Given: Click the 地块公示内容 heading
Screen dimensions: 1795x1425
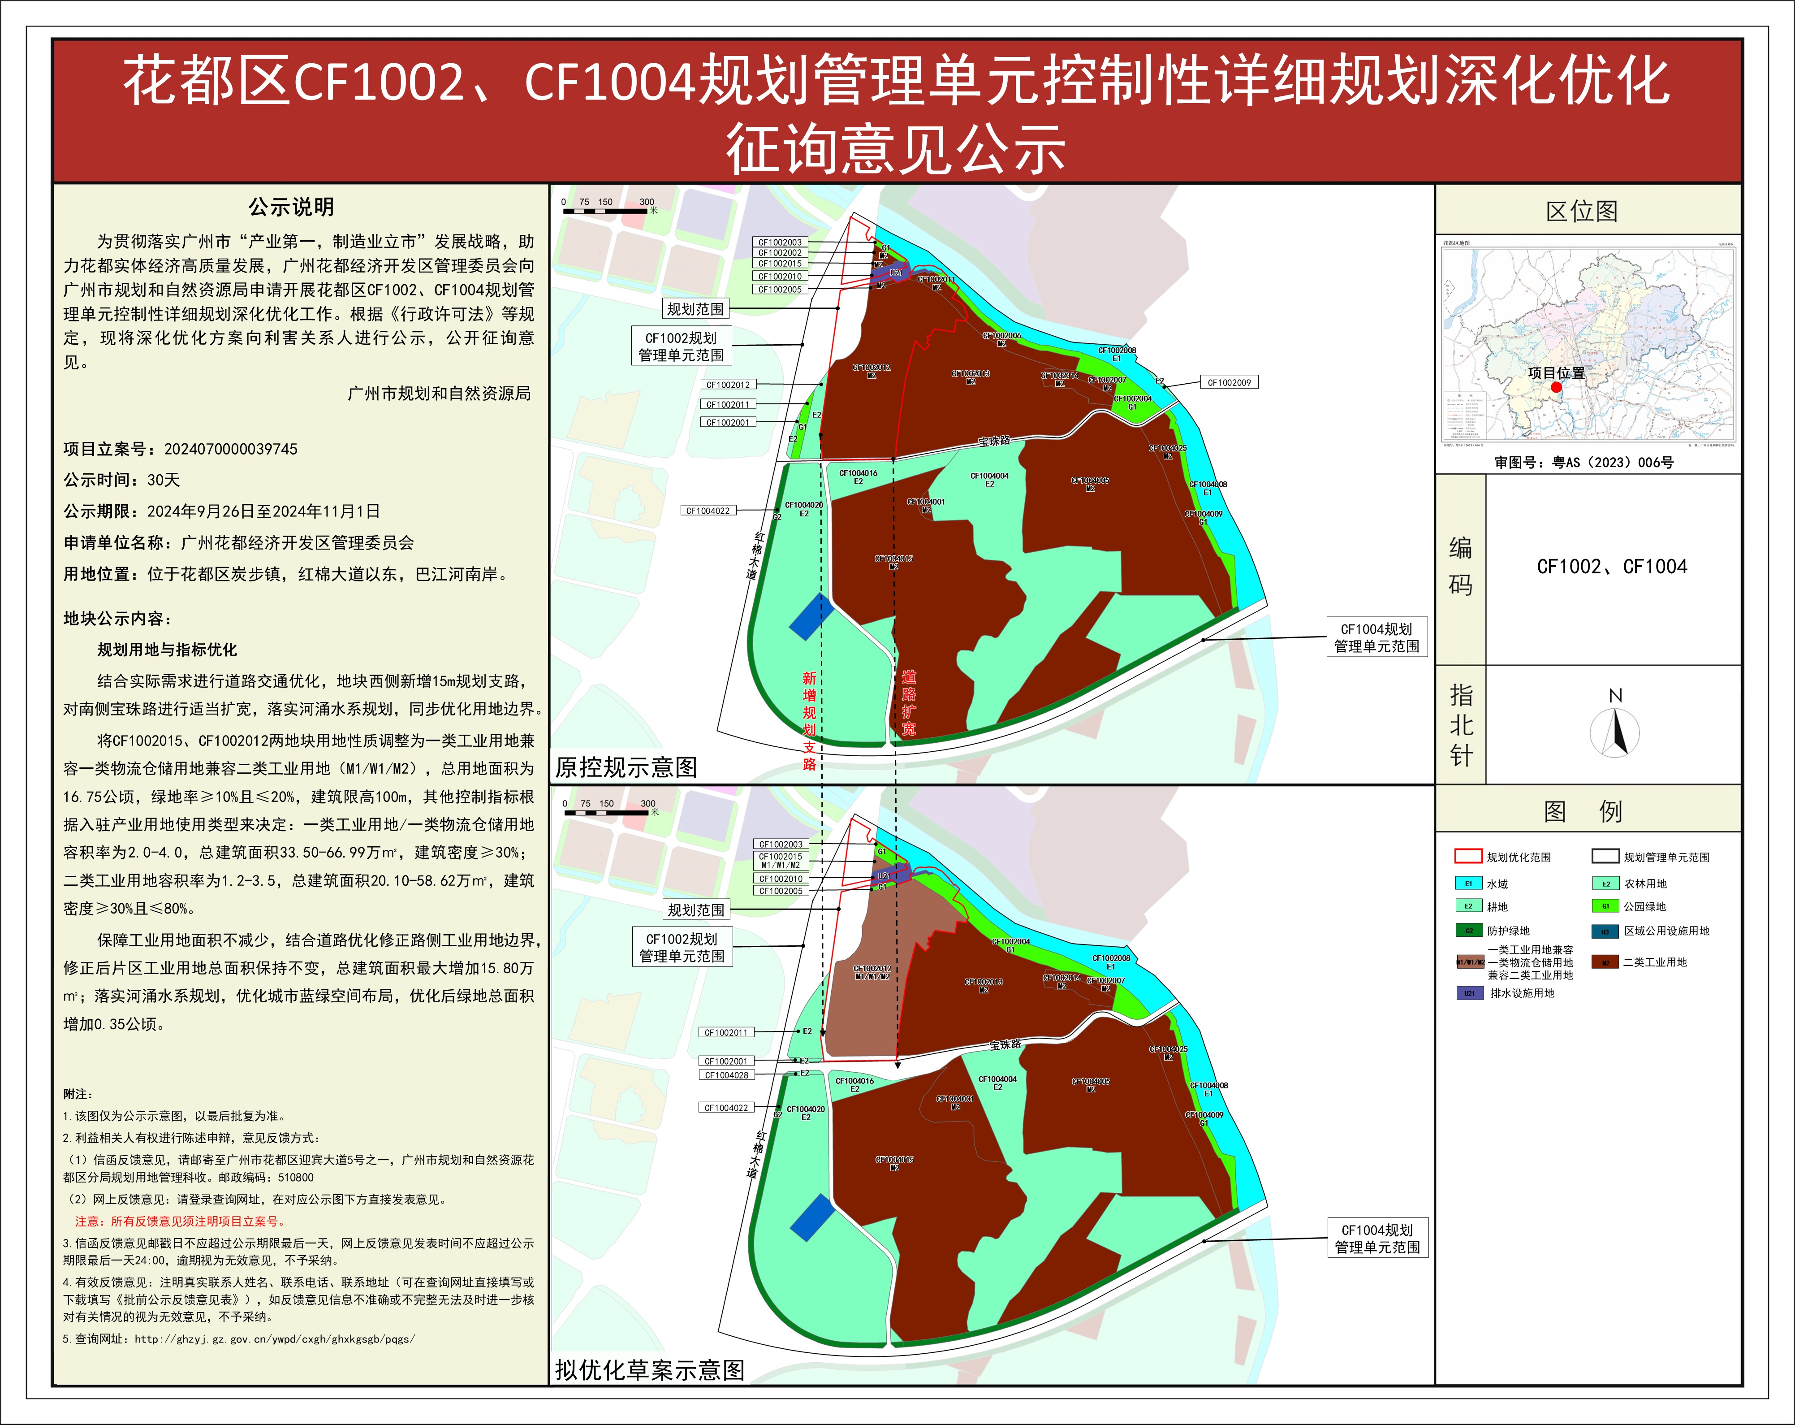Looking at the screenshot, I should coord(117,618).
